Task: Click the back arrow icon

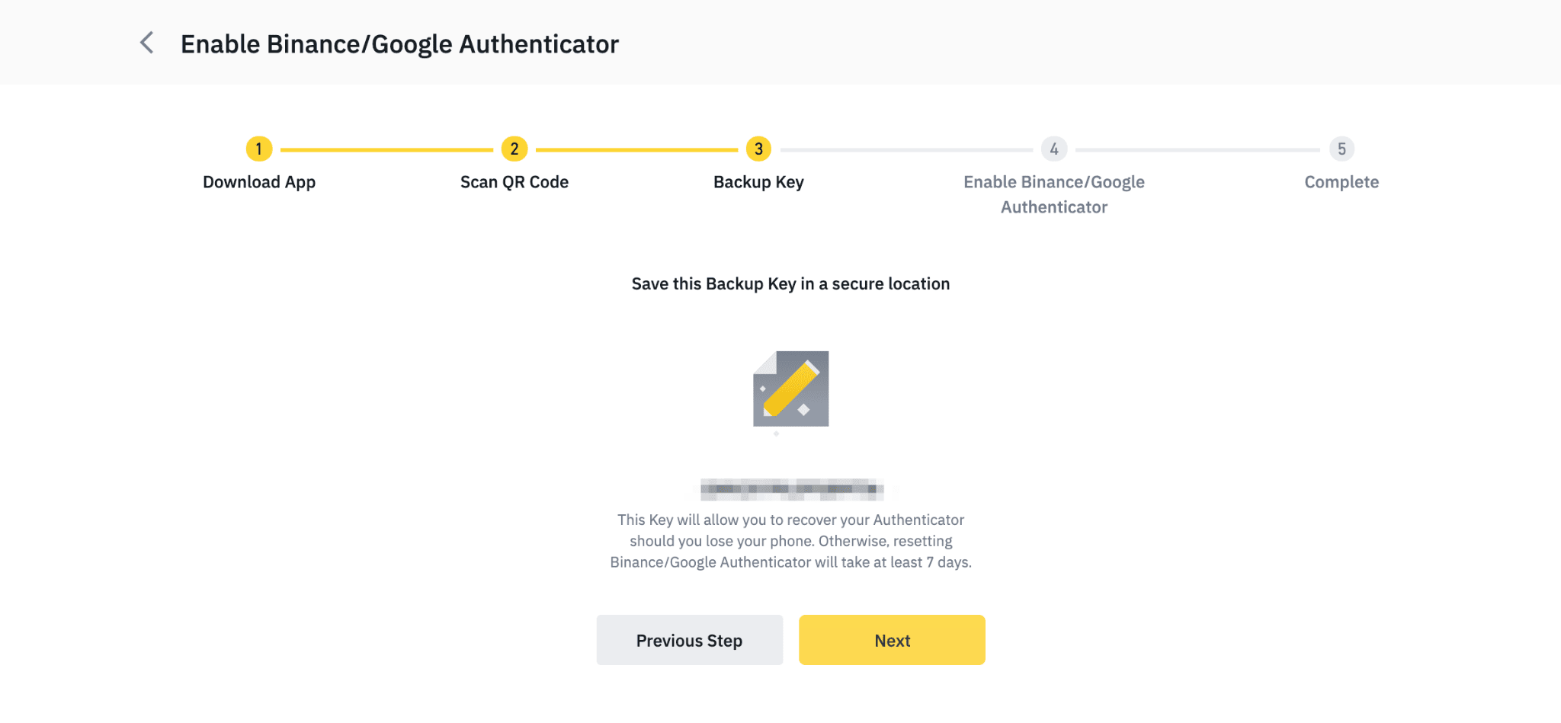Action: coord(147,43)
